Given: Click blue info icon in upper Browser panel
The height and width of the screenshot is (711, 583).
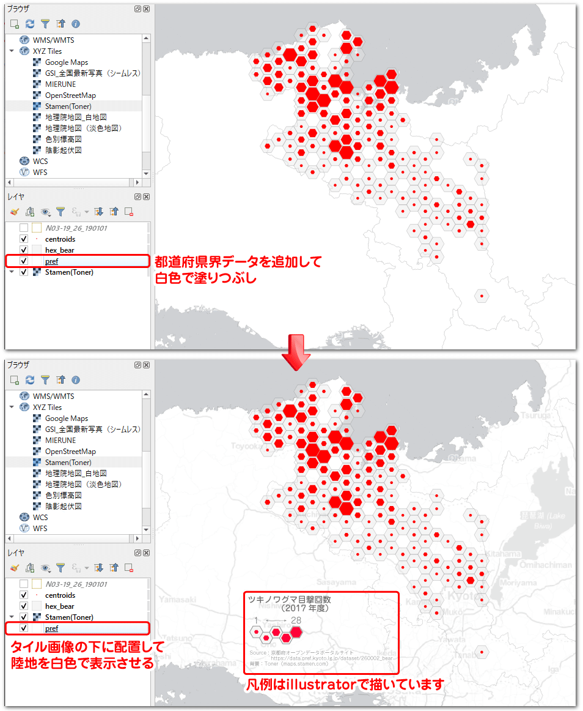Looking at the screenshot, I should click(x=76, y=24).
